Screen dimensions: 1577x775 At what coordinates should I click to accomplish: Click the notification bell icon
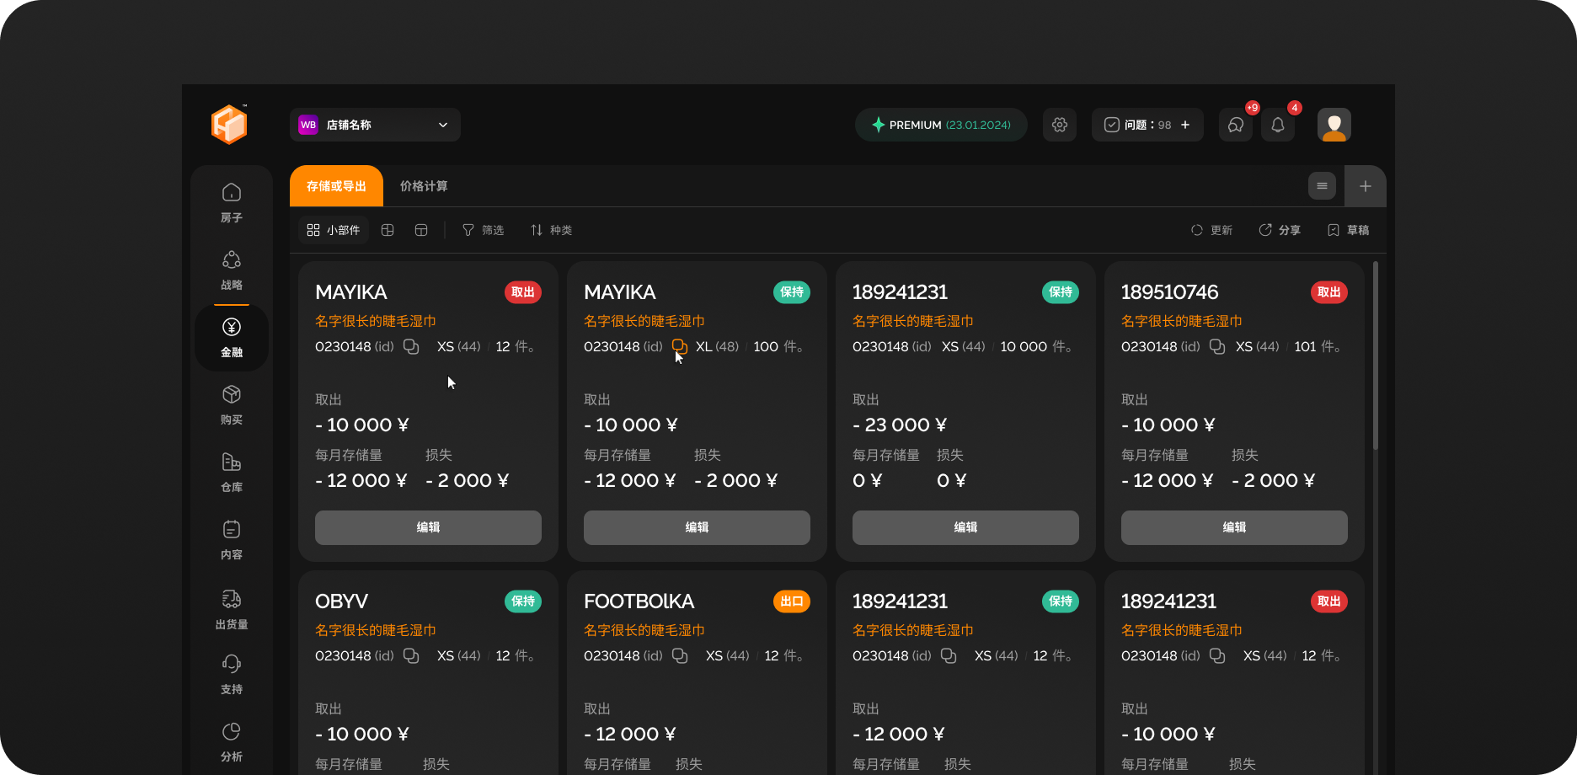[x=1277, y=125]
